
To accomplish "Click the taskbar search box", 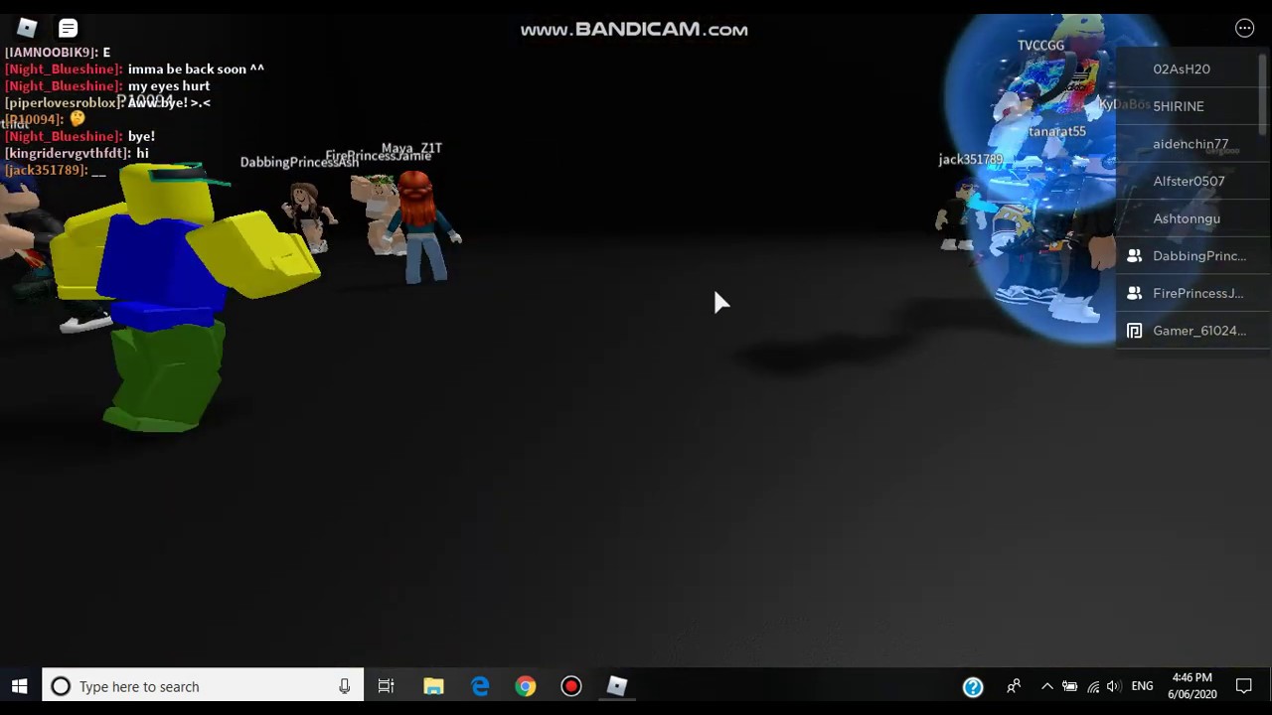I will [203, 686].
